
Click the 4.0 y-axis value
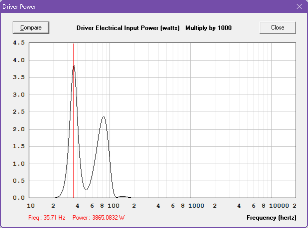point(19,60)
